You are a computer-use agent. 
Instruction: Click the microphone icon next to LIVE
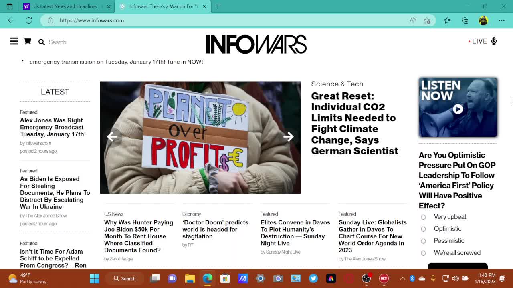494,41
